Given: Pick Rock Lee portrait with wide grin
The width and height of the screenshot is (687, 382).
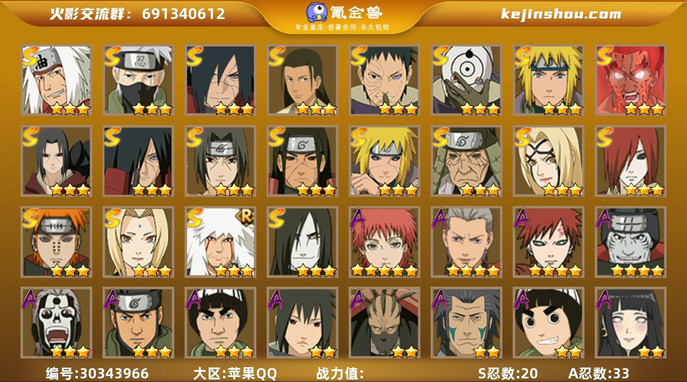Looking at the screenshot, I should pyautogui.click(x=548, y=323).
